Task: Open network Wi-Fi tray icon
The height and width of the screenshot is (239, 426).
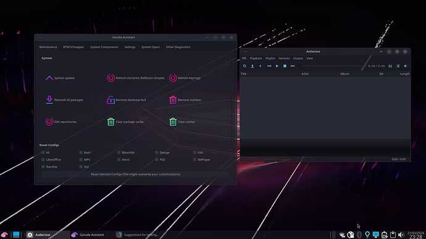Action: click(342, 235)
